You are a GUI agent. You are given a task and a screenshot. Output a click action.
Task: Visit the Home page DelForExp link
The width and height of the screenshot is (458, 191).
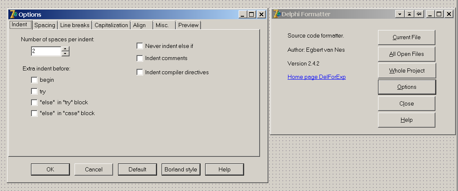(x=316, y=77)
